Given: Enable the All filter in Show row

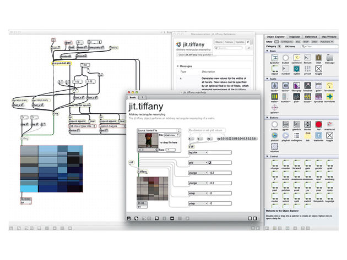Looking at the screenshot, I should (276, 42).
